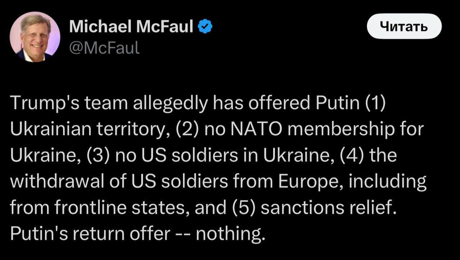Click the Читать follow button
Image resolution: width=460 pixels, height=260 pixels.
coord(404,26)
